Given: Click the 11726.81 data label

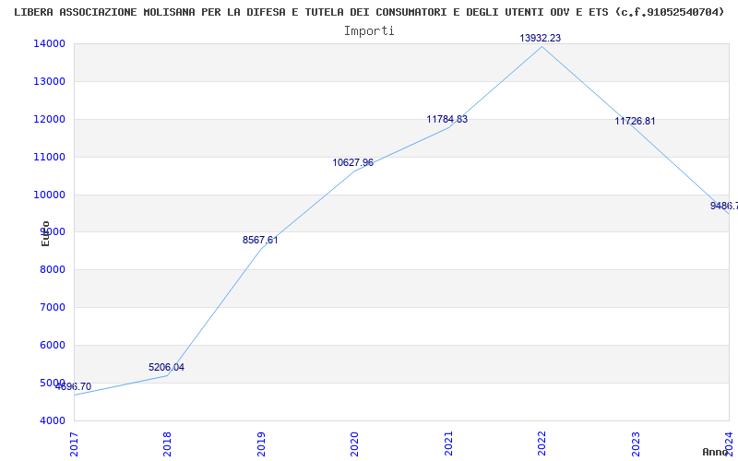Looking at the screenshot, I should [x=635, y=121].
